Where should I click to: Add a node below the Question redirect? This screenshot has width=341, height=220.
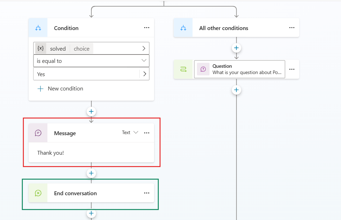click(x=236, y=90)
